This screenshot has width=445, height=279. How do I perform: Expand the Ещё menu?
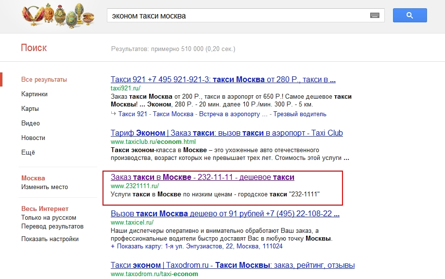click(28, 153)
